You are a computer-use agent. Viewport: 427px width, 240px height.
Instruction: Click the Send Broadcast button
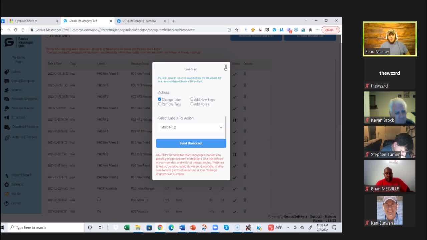point(191,143)
